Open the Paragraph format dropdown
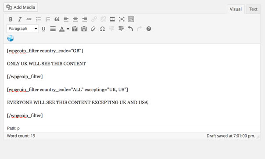 (x=22, y=29)
